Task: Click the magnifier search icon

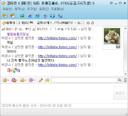Action: (120, 80)
